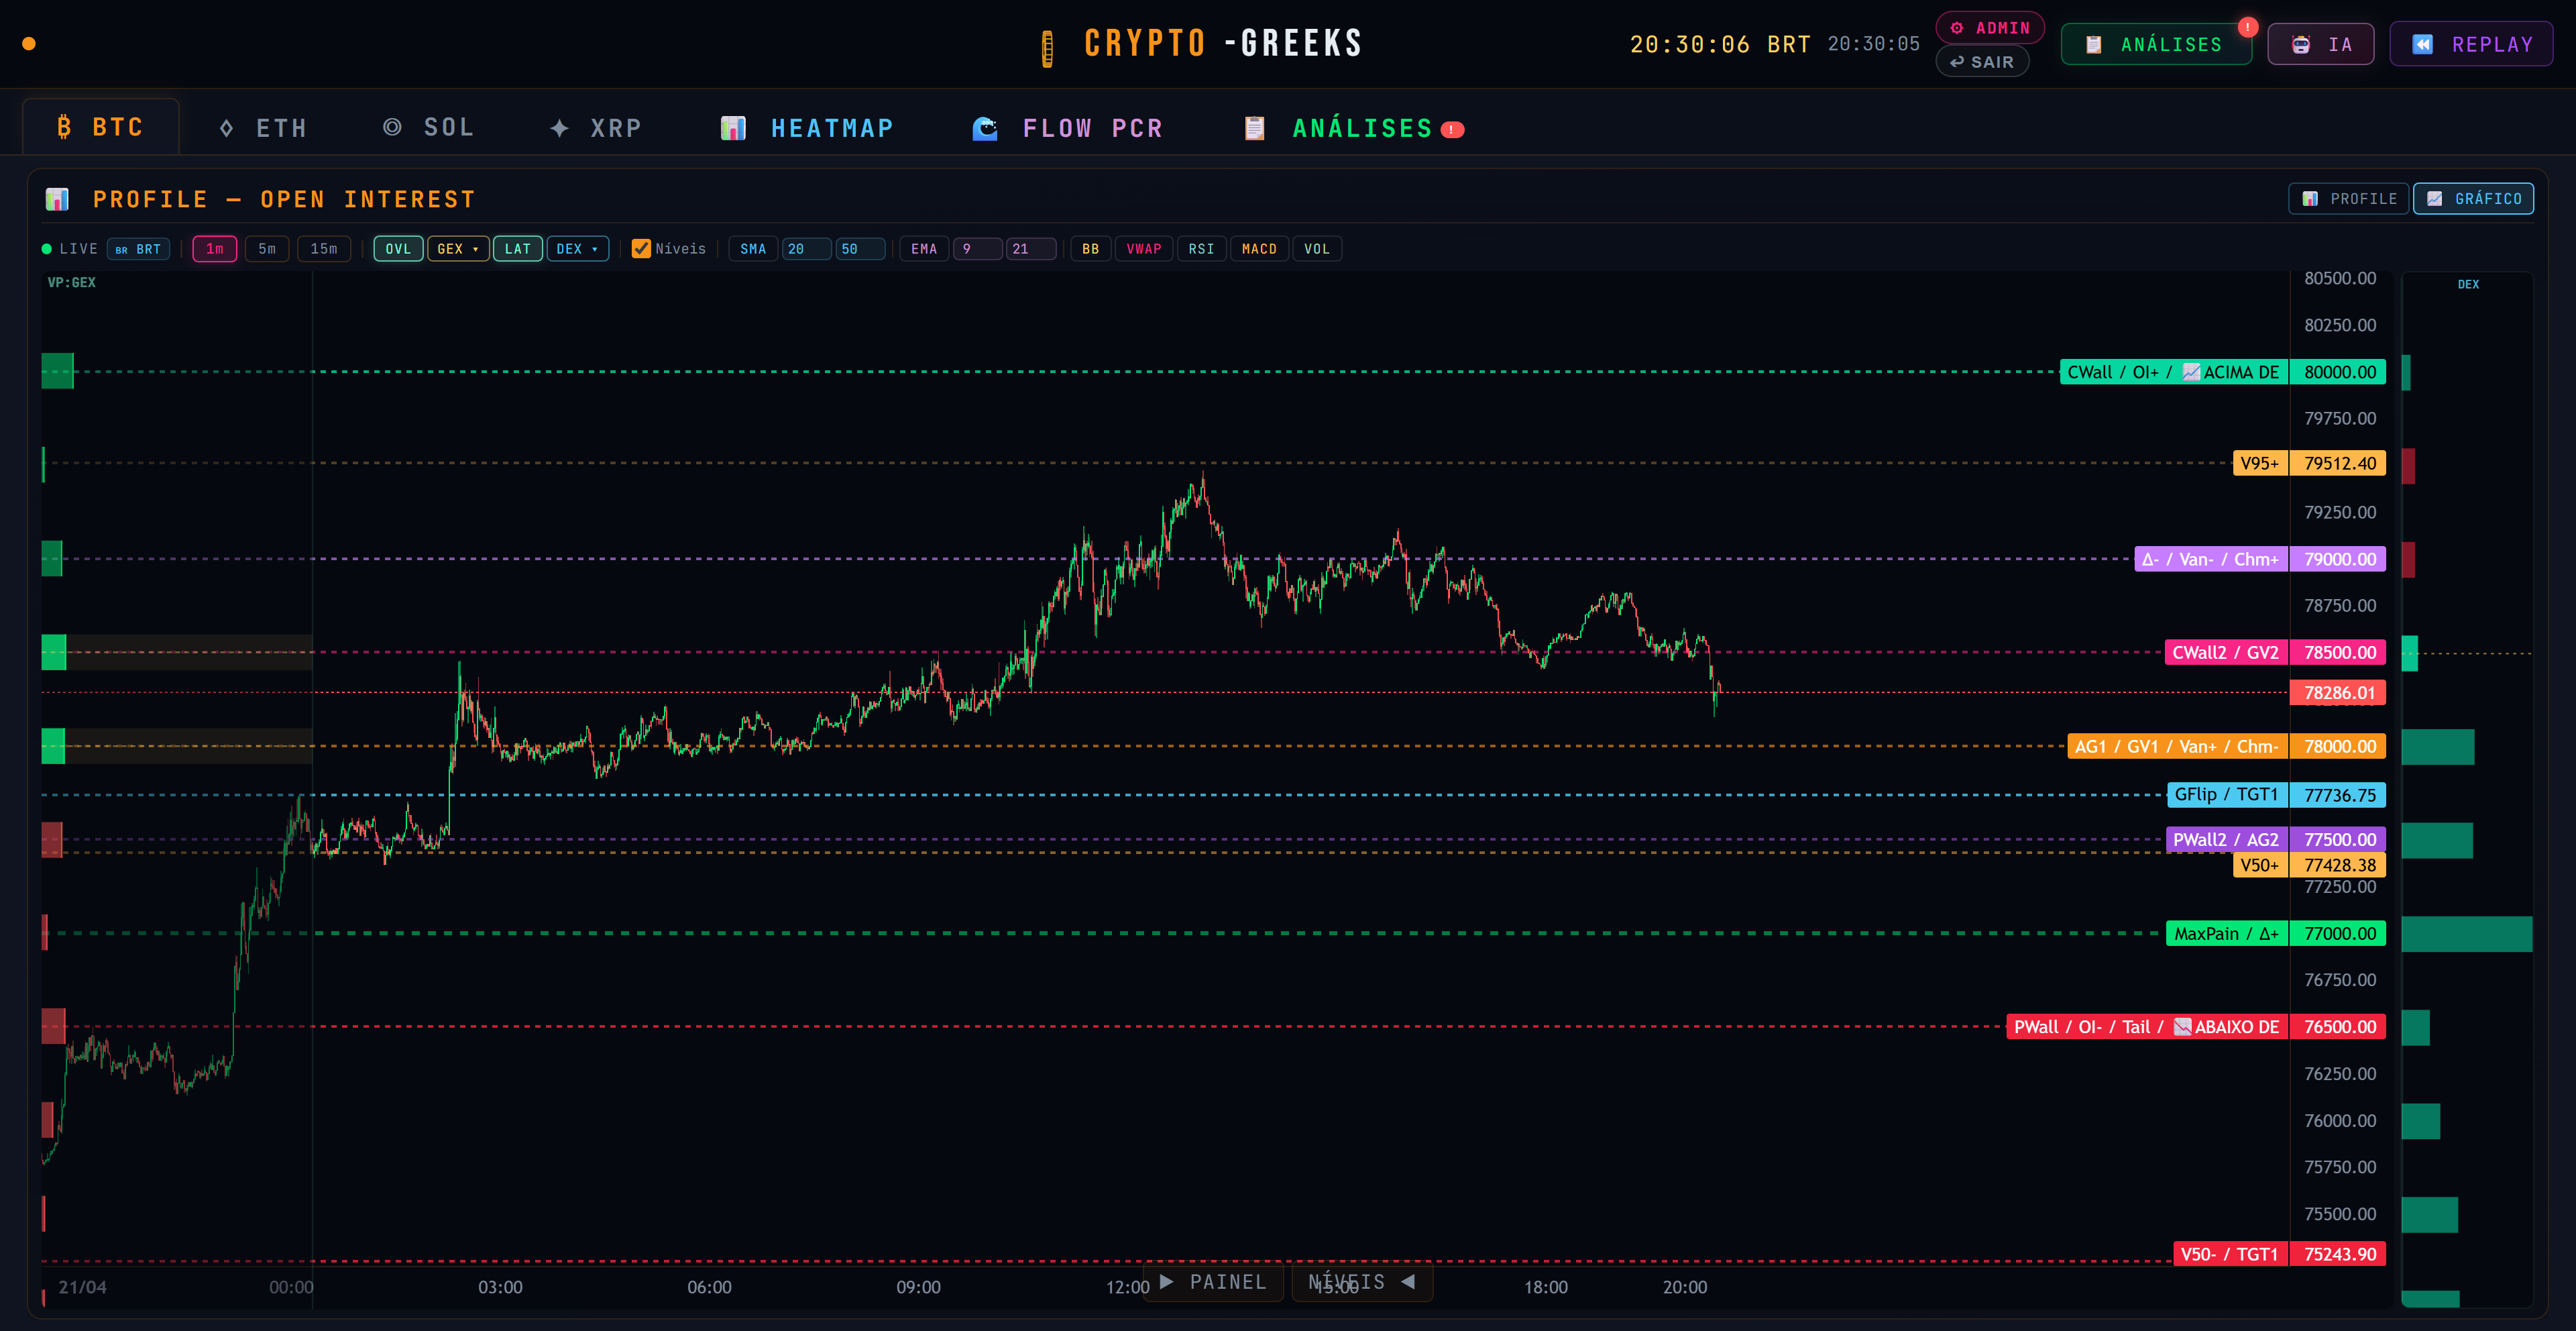Click the Profile Open Interest chart icon

[x=57, y=199]
